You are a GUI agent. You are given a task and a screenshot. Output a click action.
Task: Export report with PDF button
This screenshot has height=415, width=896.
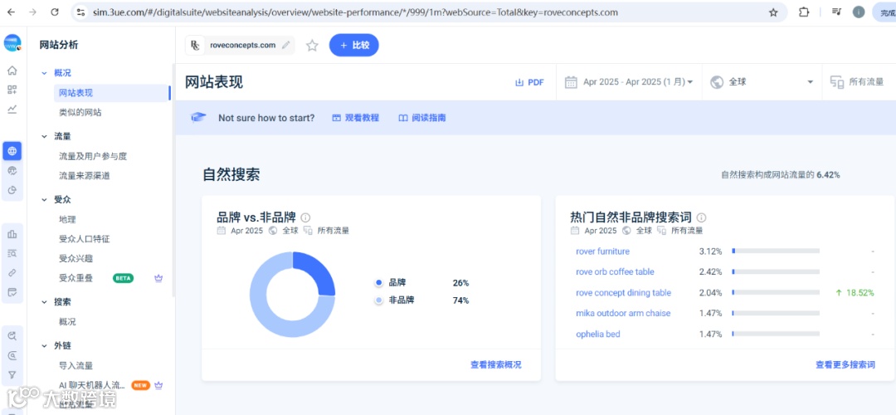(x=529, y=82)
